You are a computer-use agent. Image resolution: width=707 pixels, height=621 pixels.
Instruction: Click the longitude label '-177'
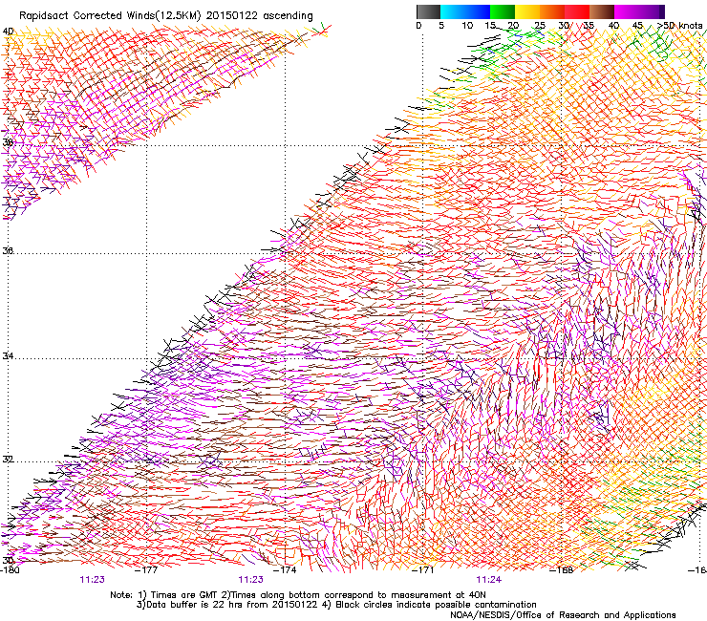[x=147, y=569]
